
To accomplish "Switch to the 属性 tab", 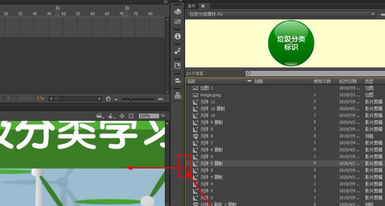I will pos(192,6).
